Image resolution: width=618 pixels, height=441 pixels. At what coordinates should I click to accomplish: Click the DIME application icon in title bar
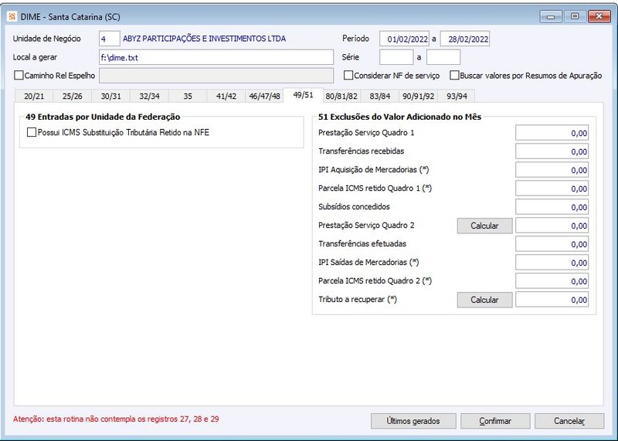(x=12, y=16)
